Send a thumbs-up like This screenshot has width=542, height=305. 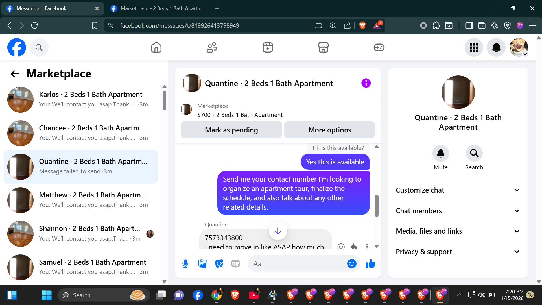click(370, 264)
